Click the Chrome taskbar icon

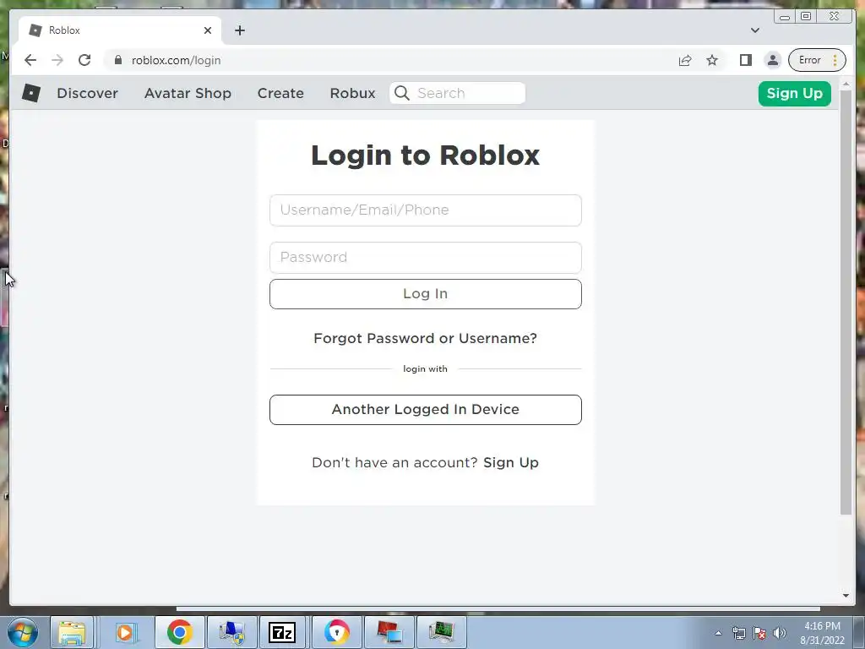(x=179, y=632)
